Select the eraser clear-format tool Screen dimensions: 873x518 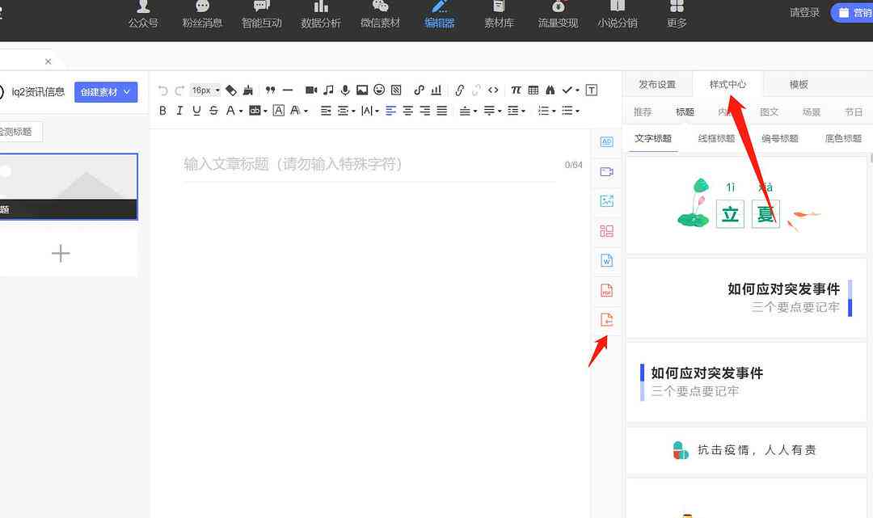231,91
